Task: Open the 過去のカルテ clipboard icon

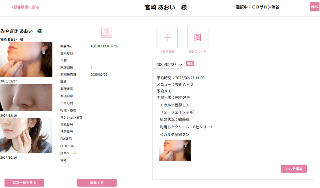Action: pos(197,37)
